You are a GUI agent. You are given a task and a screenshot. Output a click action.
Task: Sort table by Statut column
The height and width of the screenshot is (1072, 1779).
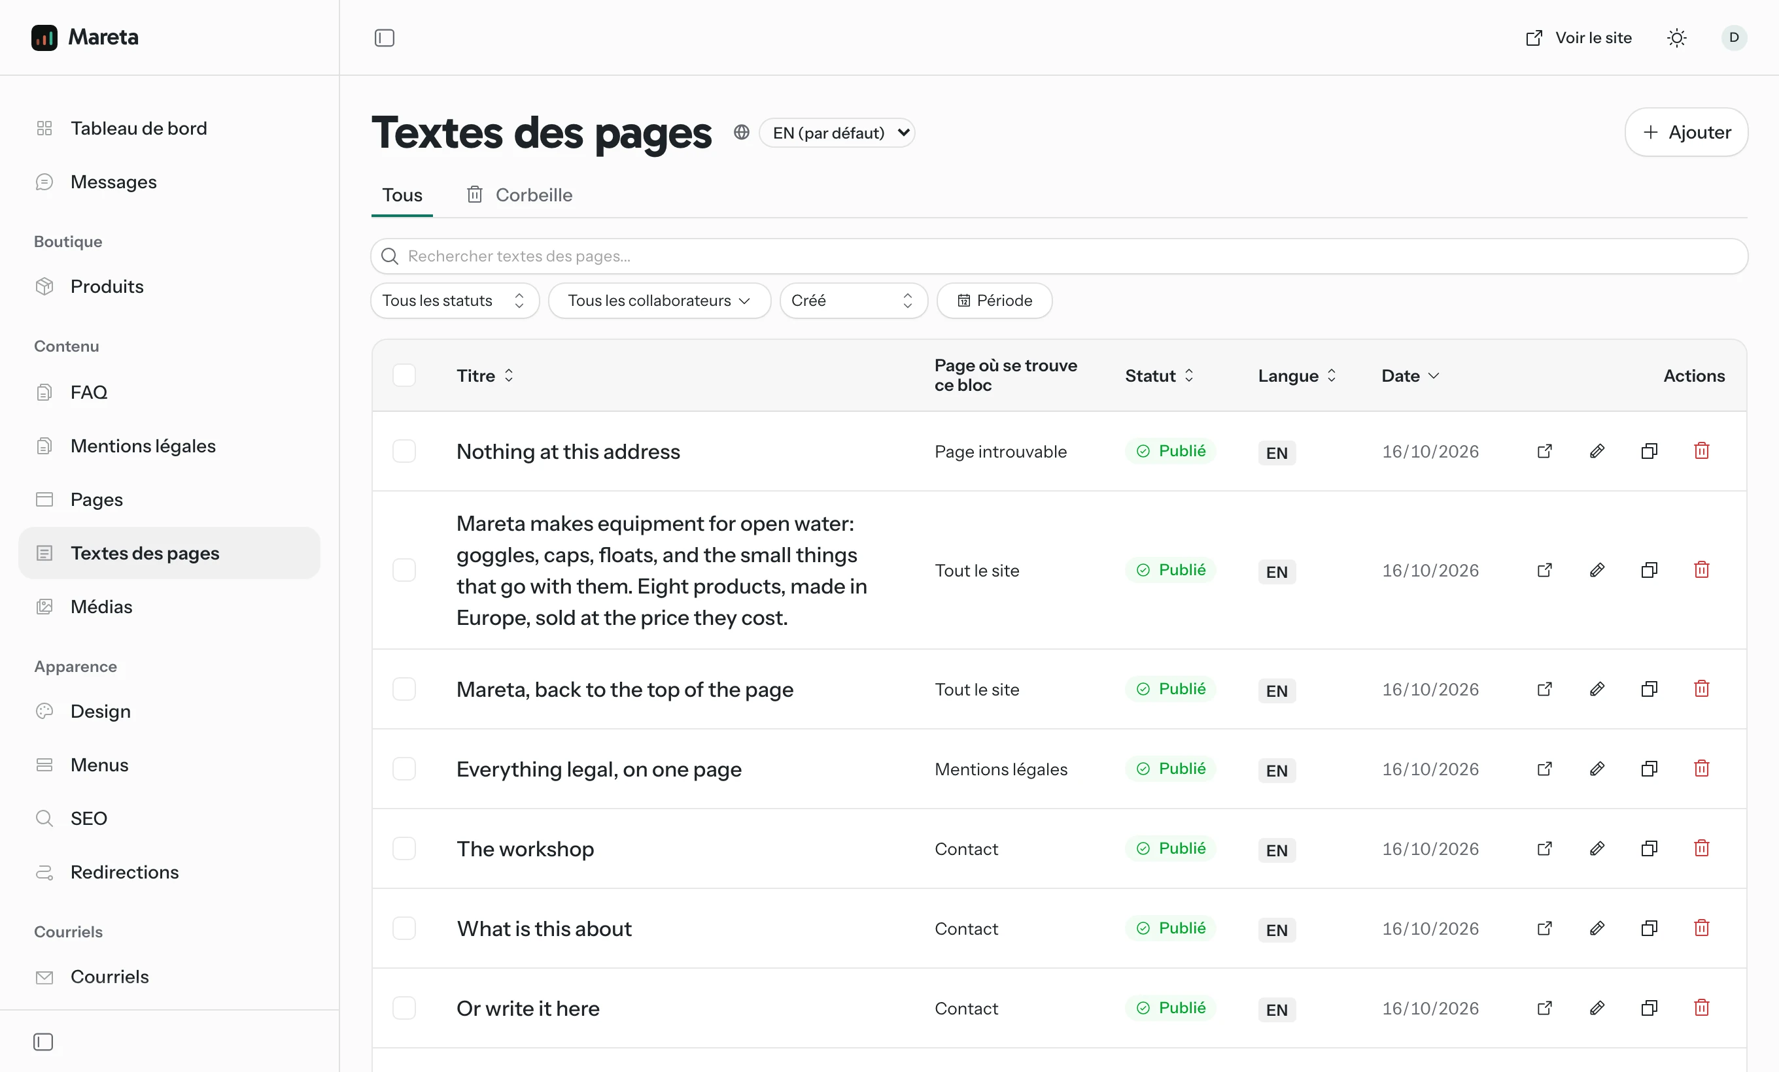(1160, 376)
